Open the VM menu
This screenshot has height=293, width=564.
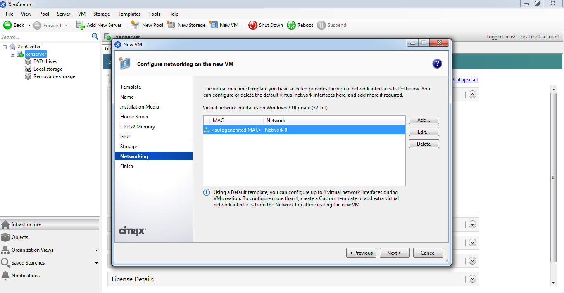(82, 14)
